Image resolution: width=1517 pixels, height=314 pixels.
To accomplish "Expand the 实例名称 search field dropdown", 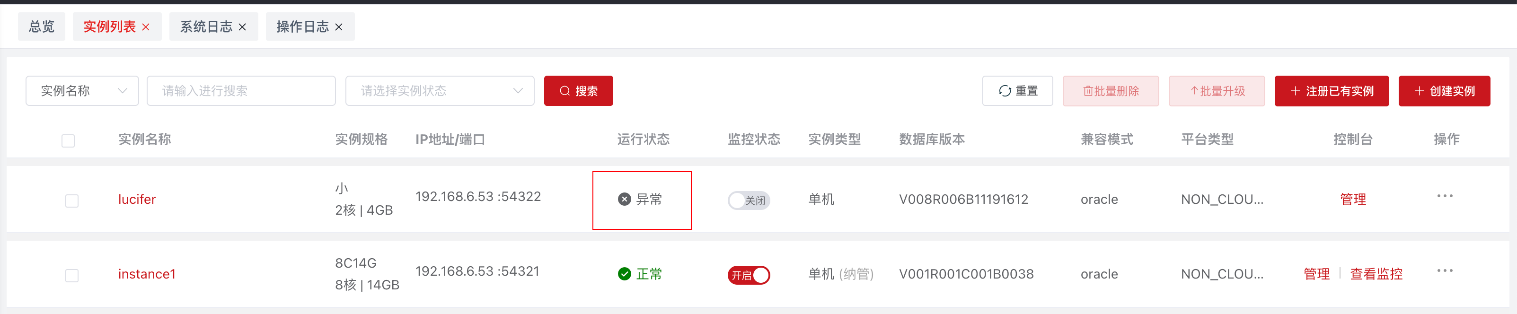I will click(82, 91).
